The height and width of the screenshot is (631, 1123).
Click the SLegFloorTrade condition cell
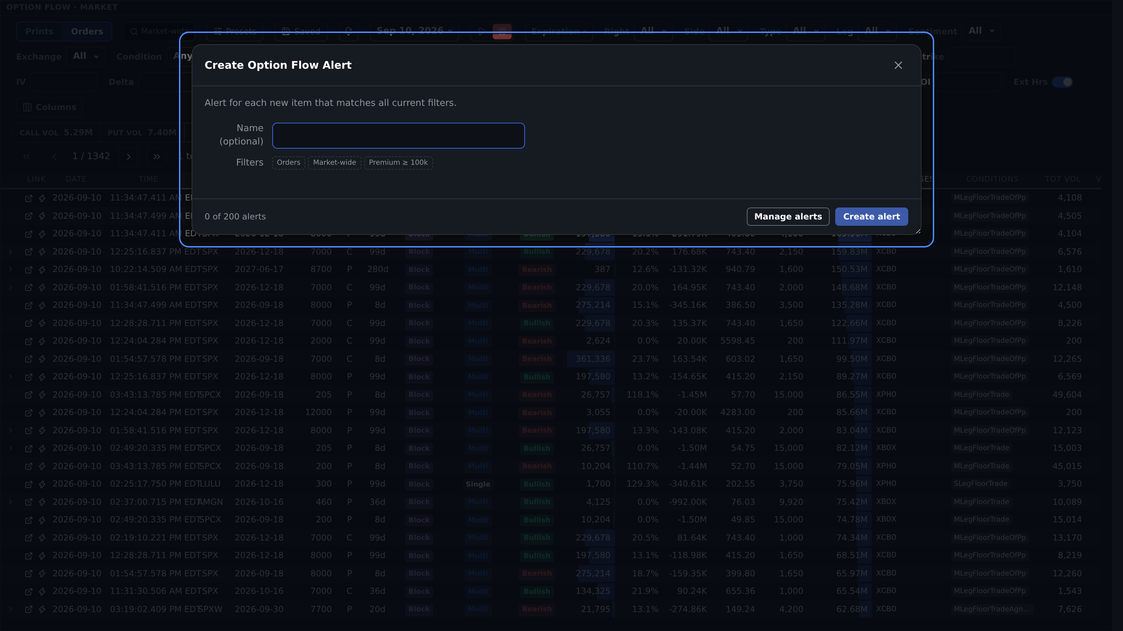[981, 484]
